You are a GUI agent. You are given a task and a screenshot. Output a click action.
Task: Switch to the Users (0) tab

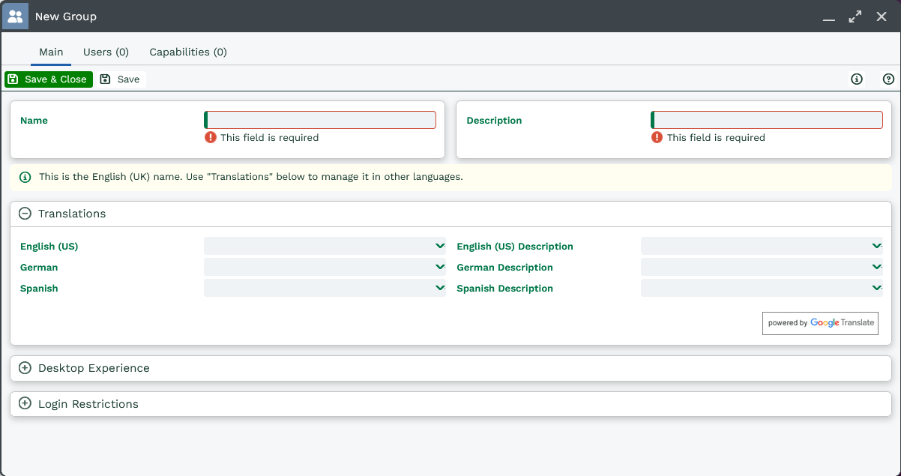point(106,52)
